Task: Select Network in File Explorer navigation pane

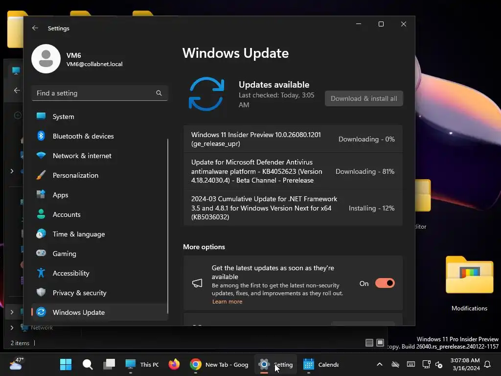Action: coord(42,328)
